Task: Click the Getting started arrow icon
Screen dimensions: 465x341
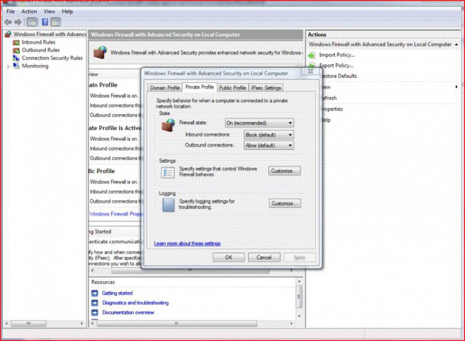Action: (95, 293)
